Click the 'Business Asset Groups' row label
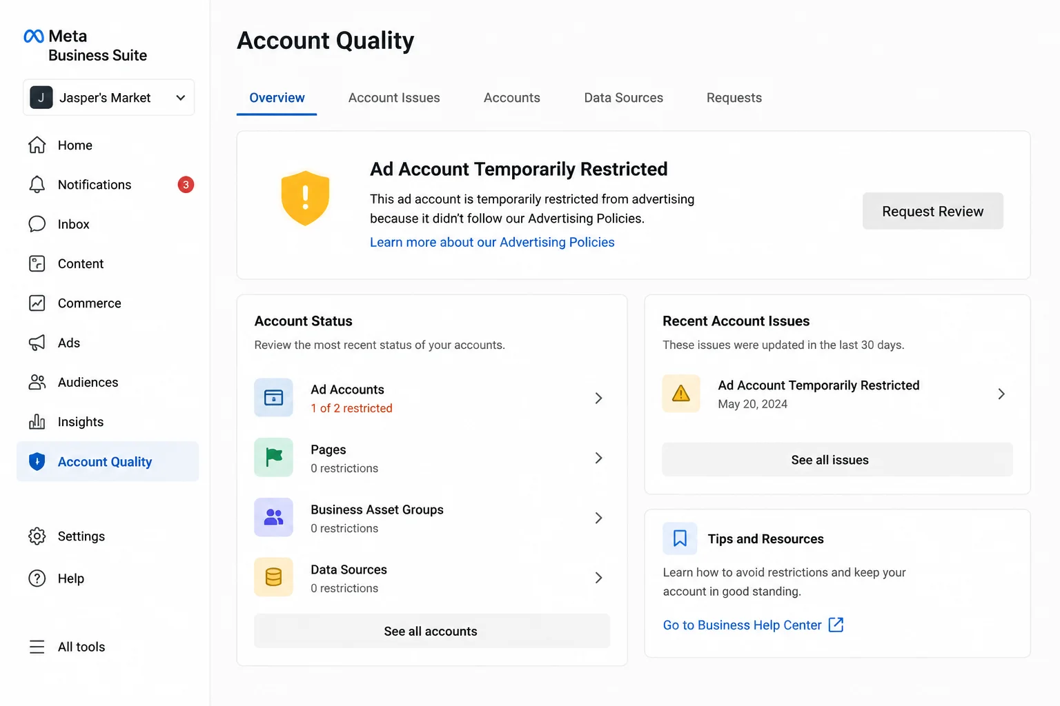The height and width of the screenshot is (706, 1060). [377, 510]
